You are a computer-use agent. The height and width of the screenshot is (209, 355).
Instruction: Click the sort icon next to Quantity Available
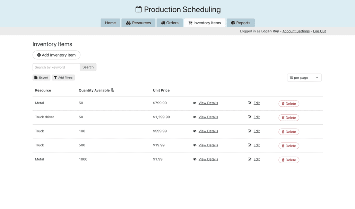(112, 90)
